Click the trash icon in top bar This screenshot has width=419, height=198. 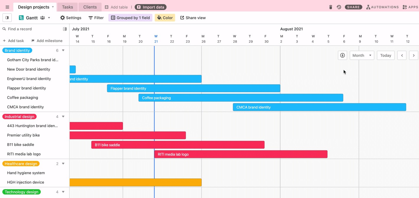tap(331, 7)
